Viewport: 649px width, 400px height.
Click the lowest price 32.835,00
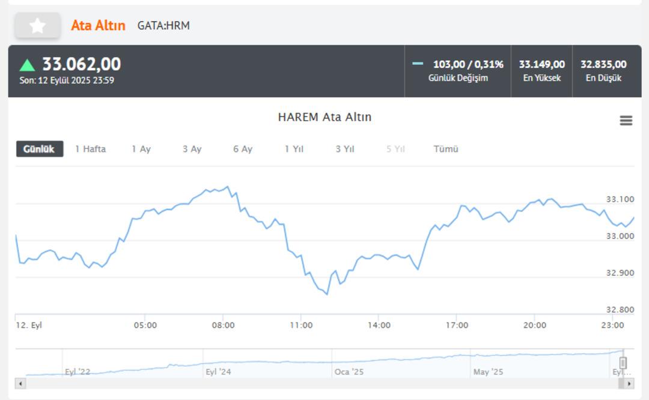(x=603, y=64)
